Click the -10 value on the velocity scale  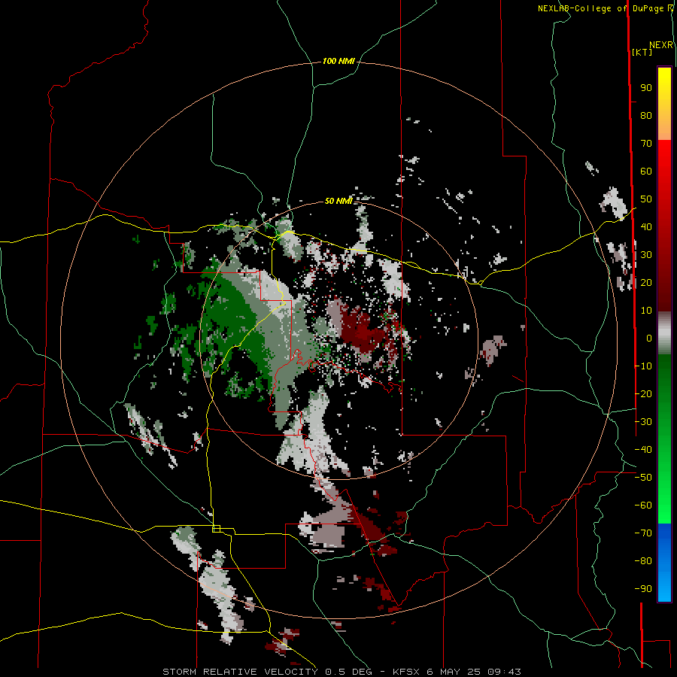(643, 366)
